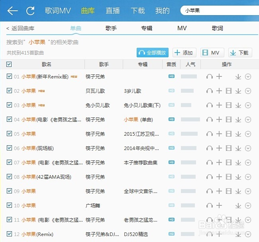
Task: Expand more options for song 10
Action: click(248, 206)
